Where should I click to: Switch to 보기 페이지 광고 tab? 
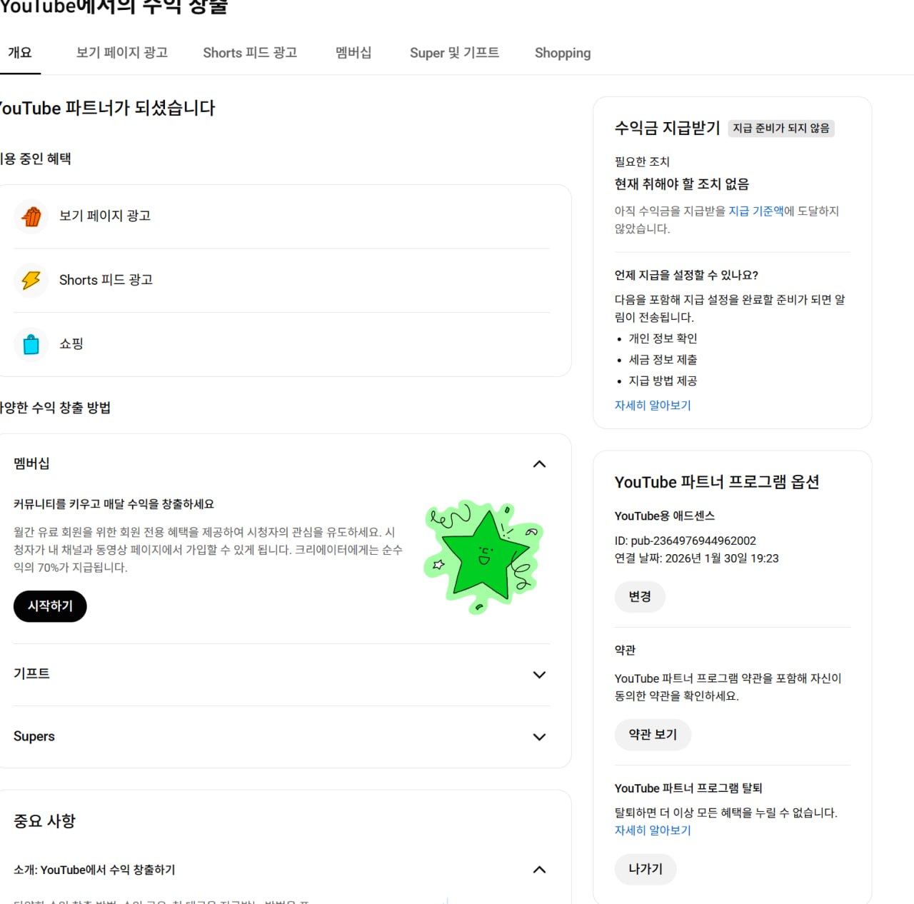point(122,53)
